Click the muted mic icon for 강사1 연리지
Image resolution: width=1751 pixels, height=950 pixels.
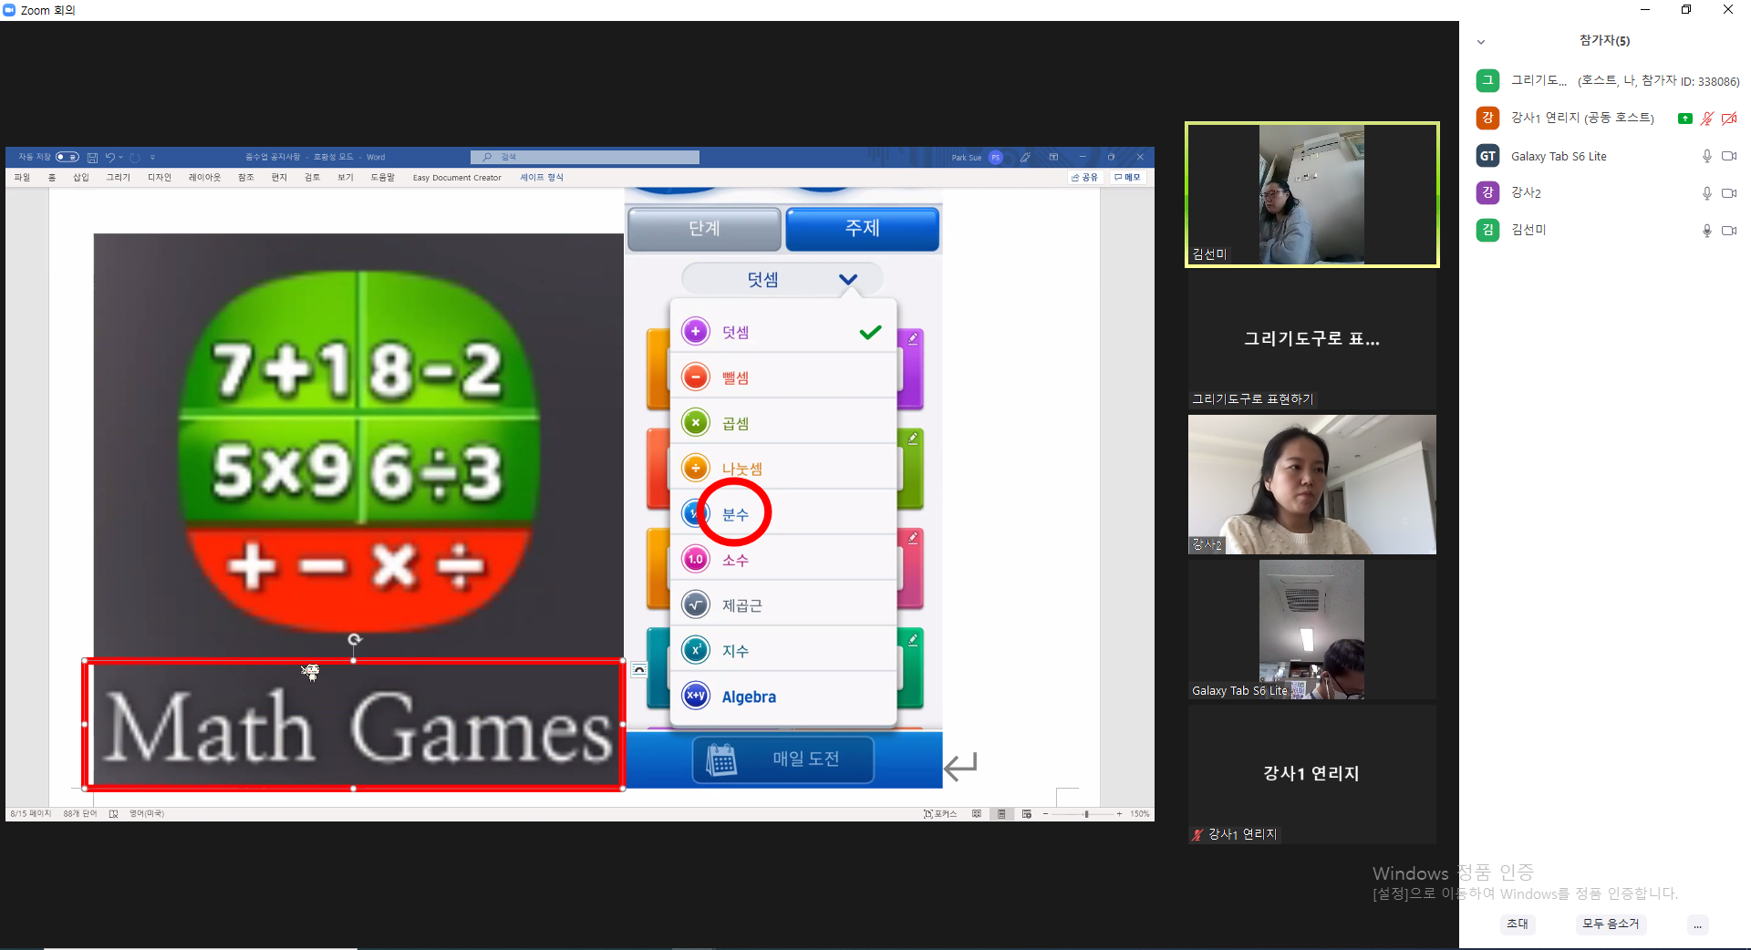coord(1707,119)
